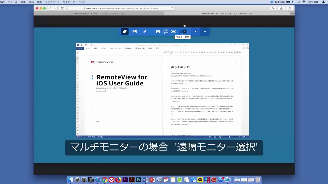Toggle the Safari sidebar button
The width and height of the screenshot is (328, 184).
pyautogui.click(x=63, y=8)
